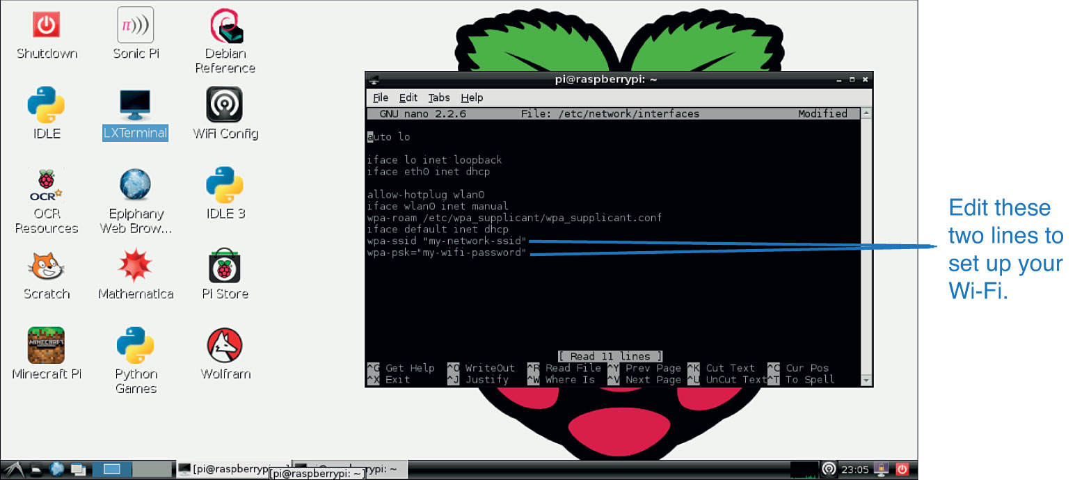Open the Help menu in terminal

coord(471,98)
